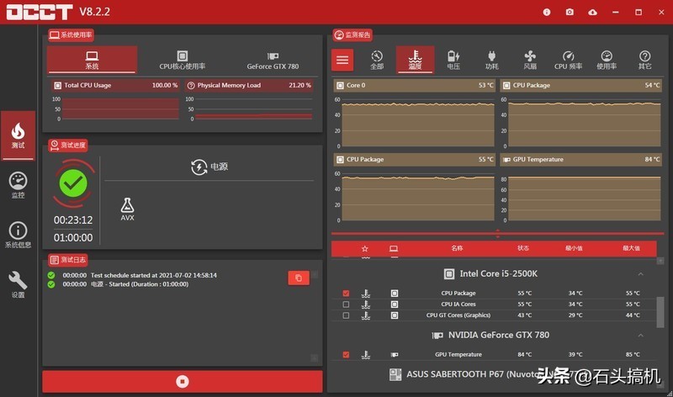The image size is (673, 397).
Task: Click the NVIDIA GeForce GTX 780 card icon
Action: [437, 336]
